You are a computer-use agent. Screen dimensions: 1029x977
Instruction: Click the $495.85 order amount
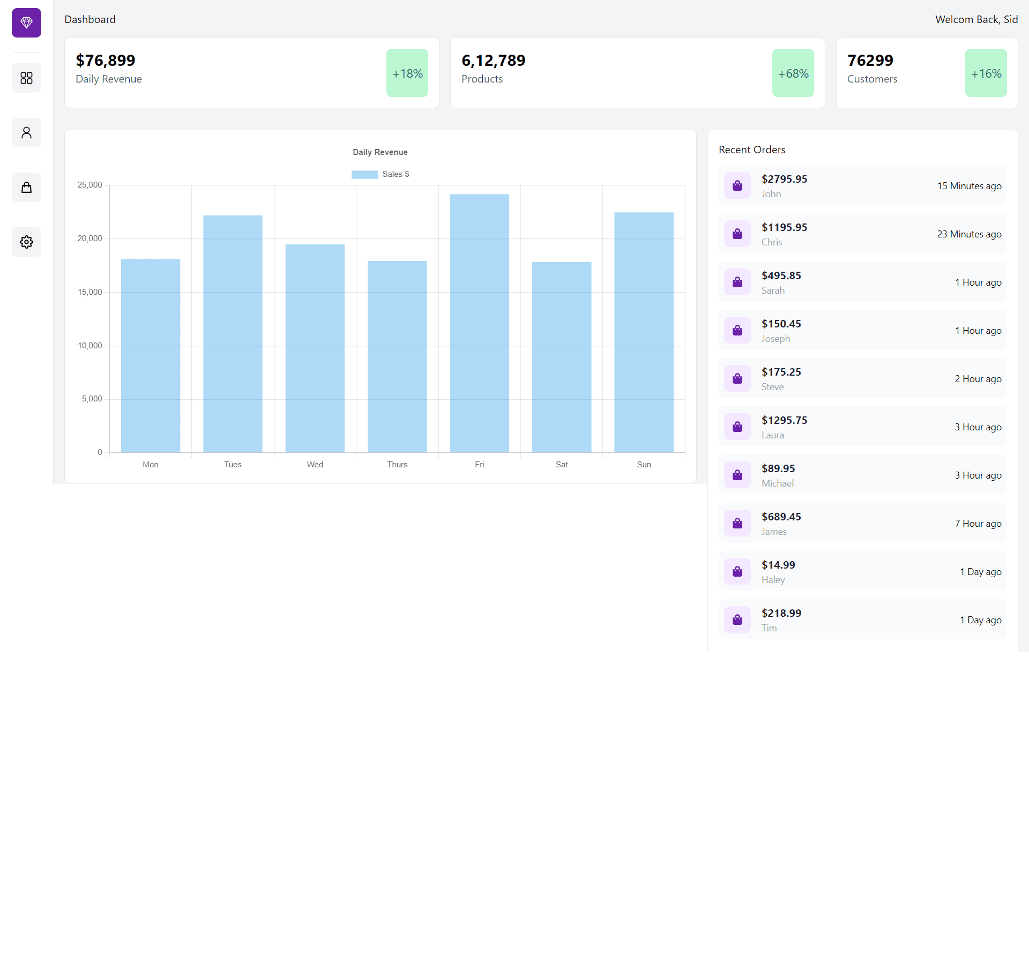(x=781, y=275)
